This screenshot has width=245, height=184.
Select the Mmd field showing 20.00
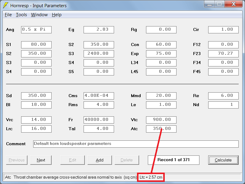tap(161, 96)
